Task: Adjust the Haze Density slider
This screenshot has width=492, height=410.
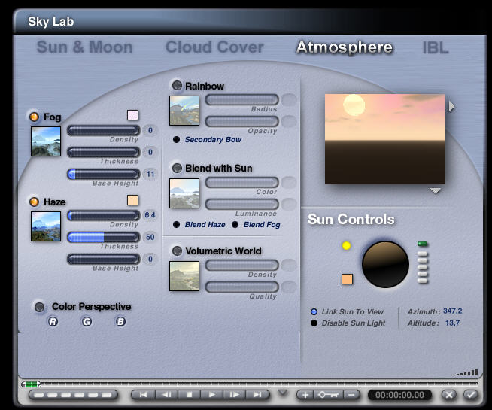Action: [104, 215]
